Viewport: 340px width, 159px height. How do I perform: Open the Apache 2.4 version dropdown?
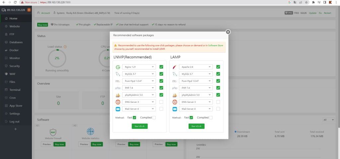click(196, 67)
